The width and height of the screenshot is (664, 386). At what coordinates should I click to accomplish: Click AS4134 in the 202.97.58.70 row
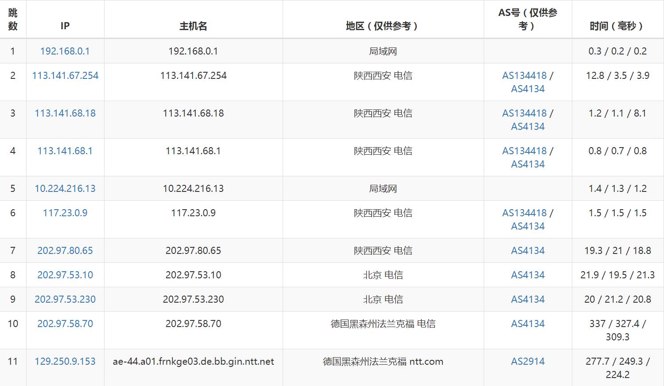(528, 324)
